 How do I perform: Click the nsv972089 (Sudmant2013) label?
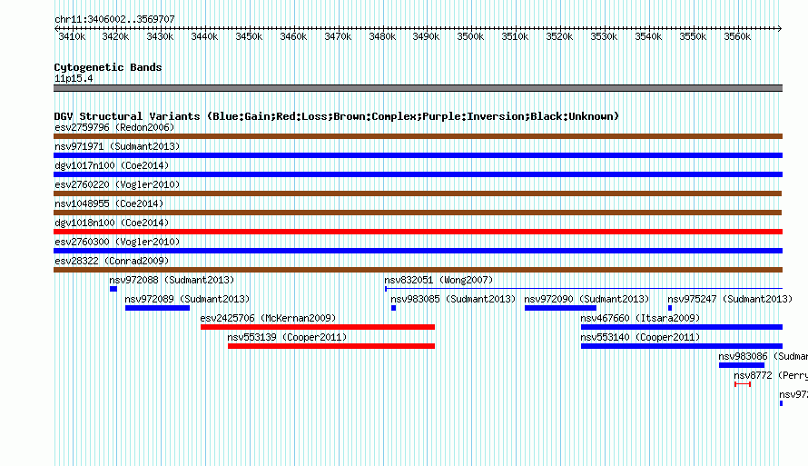point(187,299)
